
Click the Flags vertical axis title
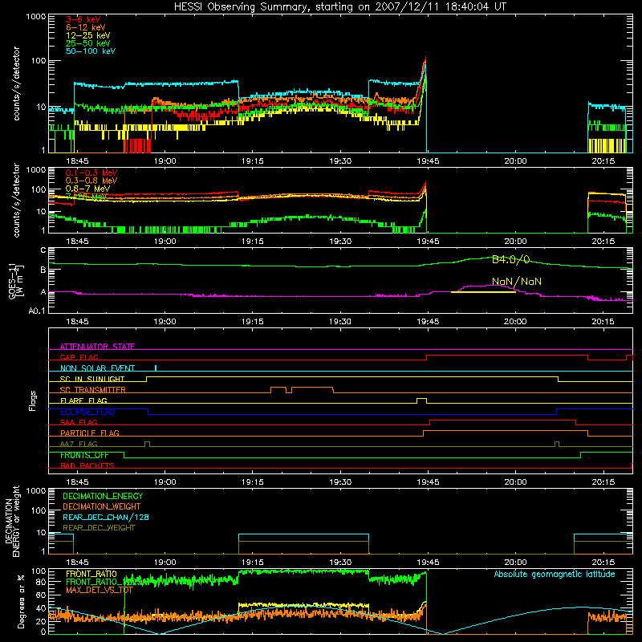point(33,400)
